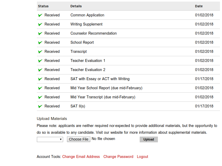Image resolution: width=222 pixels, height=166 pixels.
Task: Open the Change Email Address link
Action: click(81, 157)
